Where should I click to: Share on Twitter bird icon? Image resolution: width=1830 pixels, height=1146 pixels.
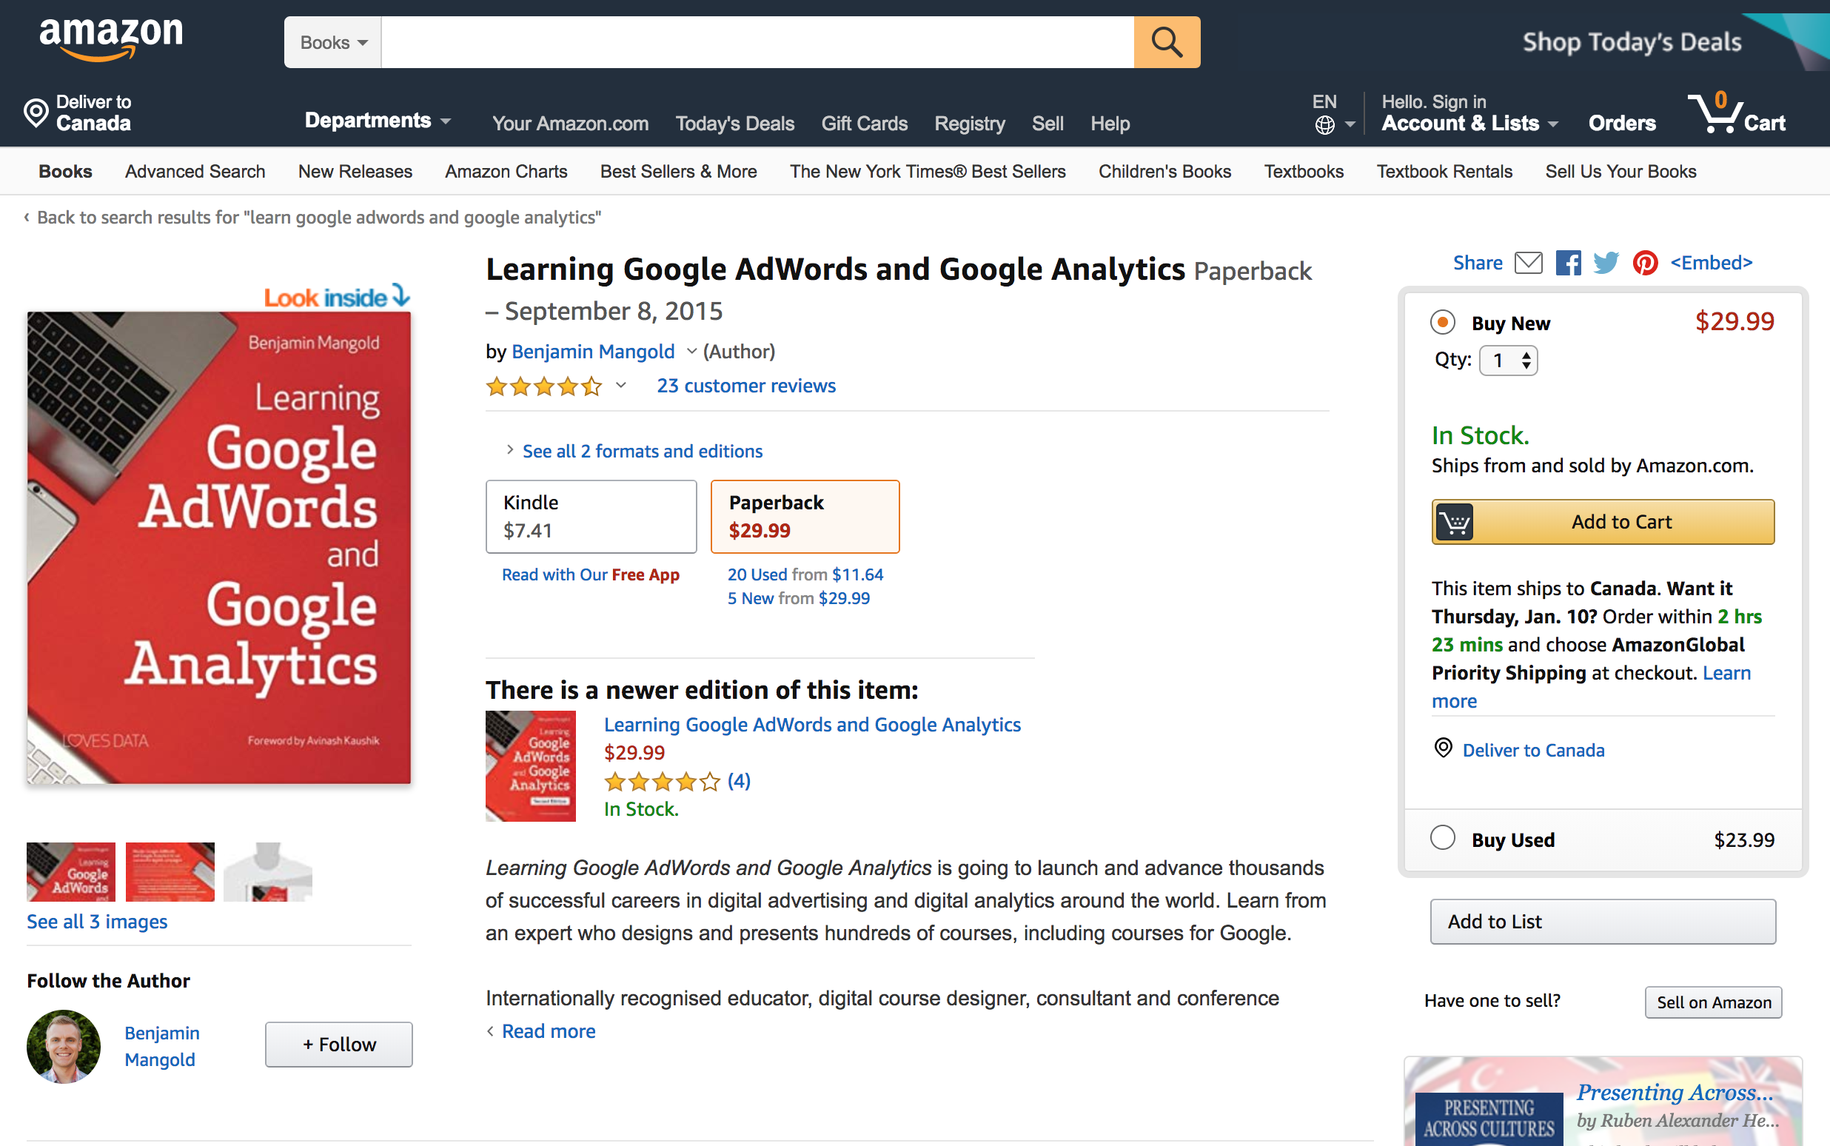1606,263
